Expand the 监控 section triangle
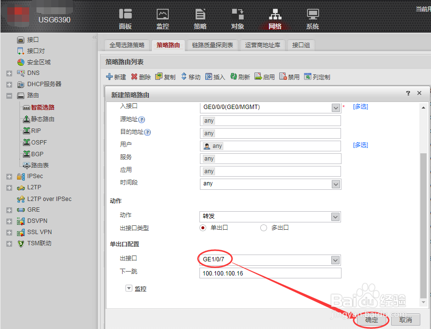Image resolution: width=431 pixels, height=329 pixels. (128, 288)
